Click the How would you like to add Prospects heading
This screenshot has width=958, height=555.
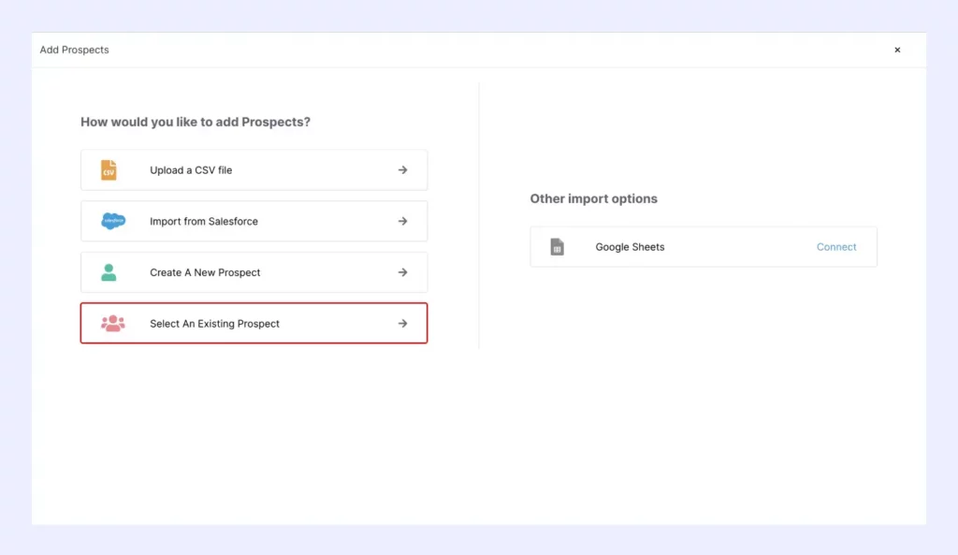pyautogui.click(x=196, y=122)
